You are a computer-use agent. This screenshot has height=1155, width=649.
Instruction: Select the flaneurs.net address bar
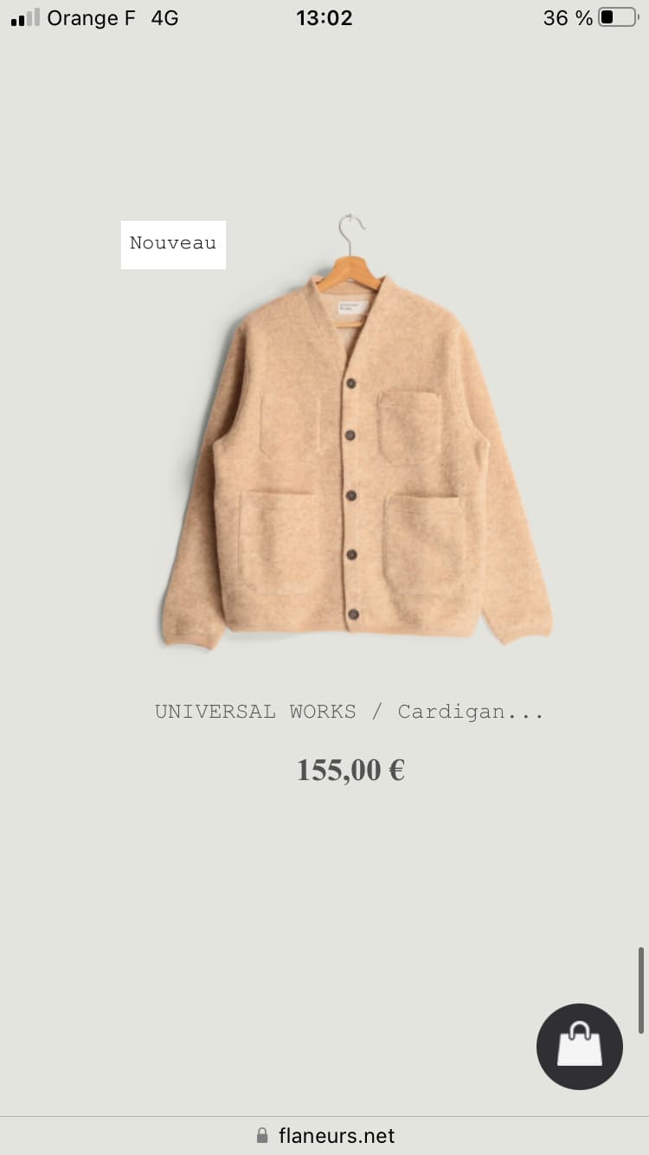(324, 1135)
